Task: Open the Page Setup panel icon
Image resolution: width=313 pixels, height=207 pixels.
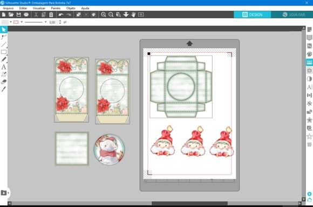Action: click(x=309, y=30)
